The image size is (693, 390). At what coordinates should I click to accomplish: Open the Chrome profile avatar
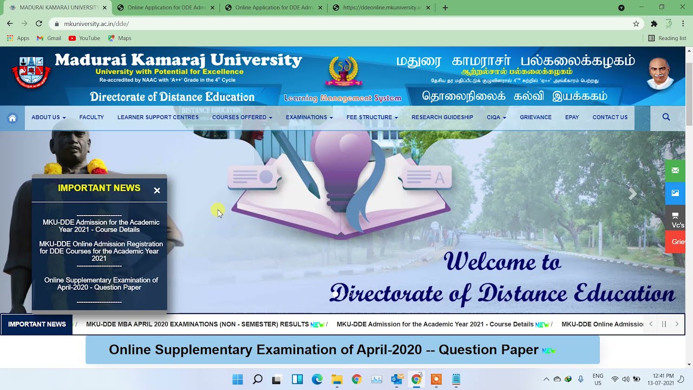click(x=669, y=24)
